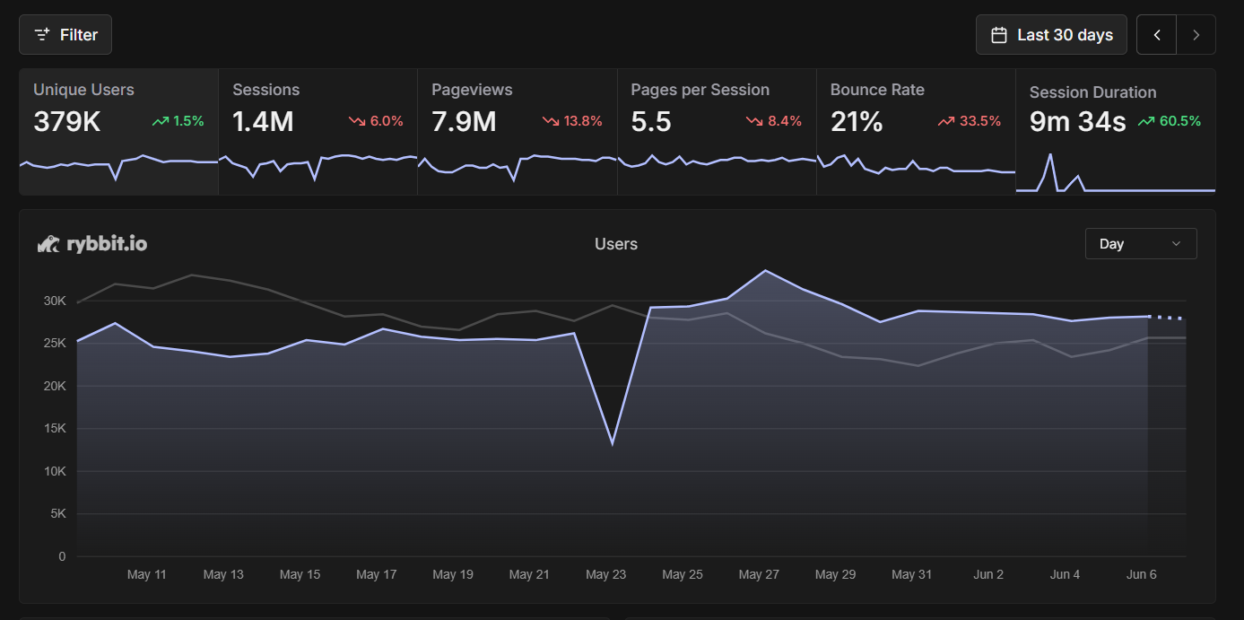Click the rybbit.io text link
Viewport: 1244px width, 620px height.
107,244
